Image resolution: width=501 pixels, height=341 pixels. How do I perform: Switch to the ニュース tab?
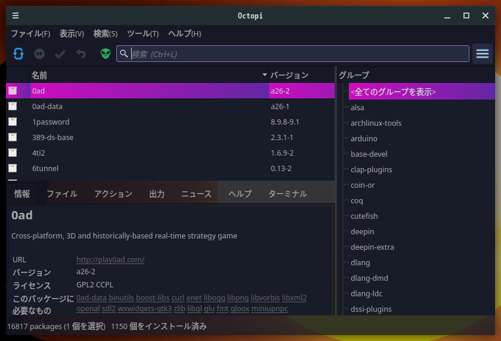pyautogui.click(x=196, y=194)
